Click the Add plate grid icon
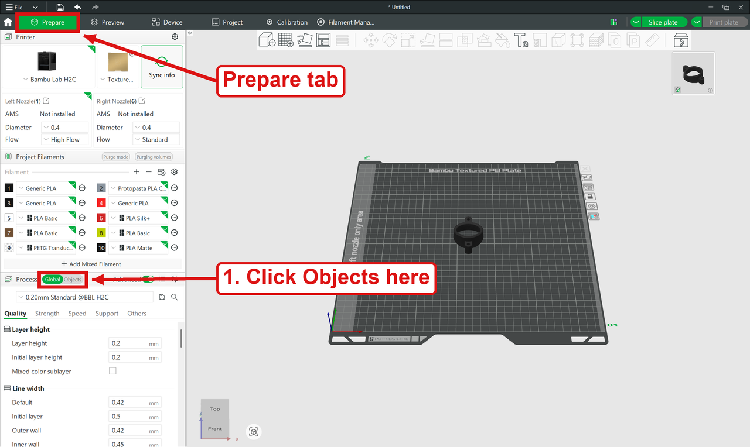The width and height of the screenshot is (750, 447). [x=286, y=40]
